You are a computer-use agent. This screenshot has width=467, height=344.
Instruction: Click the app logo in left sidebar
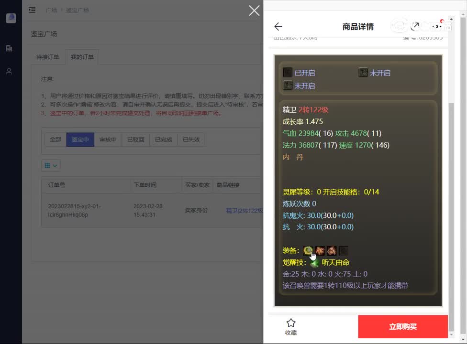point(11,18)
